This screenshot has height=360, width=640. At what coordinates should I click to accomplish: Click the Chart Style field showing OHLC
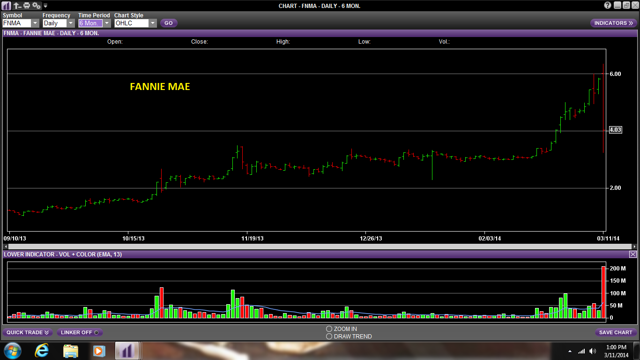[131, 23]
